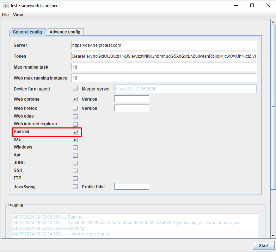Click the Java app icon in title bar
This screenshot has width=276, height=252.
(x=5, y=5)
